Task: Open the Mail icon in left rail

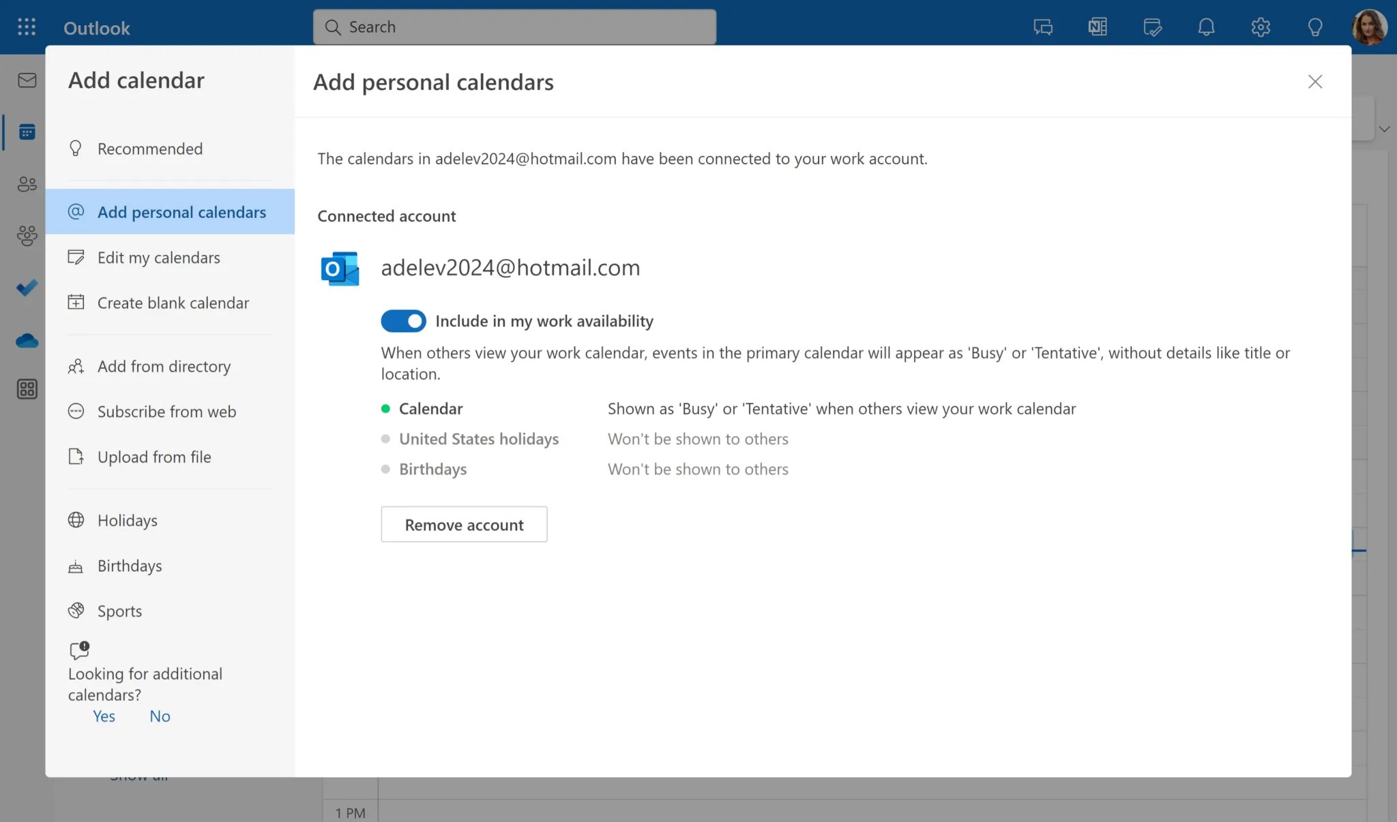Action: point(27,80)
